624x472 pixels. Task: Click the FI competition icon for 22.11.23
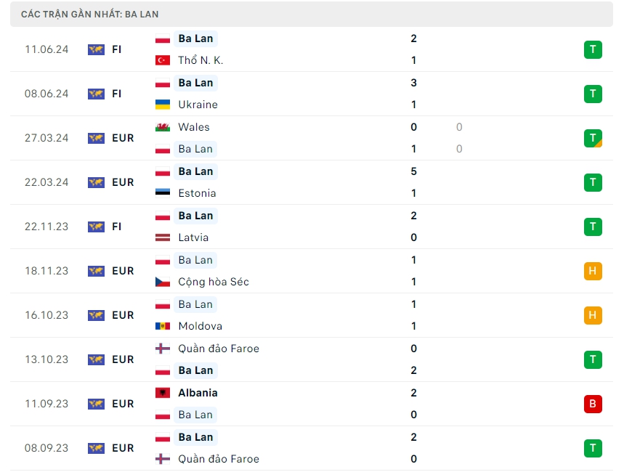[96, 227]
